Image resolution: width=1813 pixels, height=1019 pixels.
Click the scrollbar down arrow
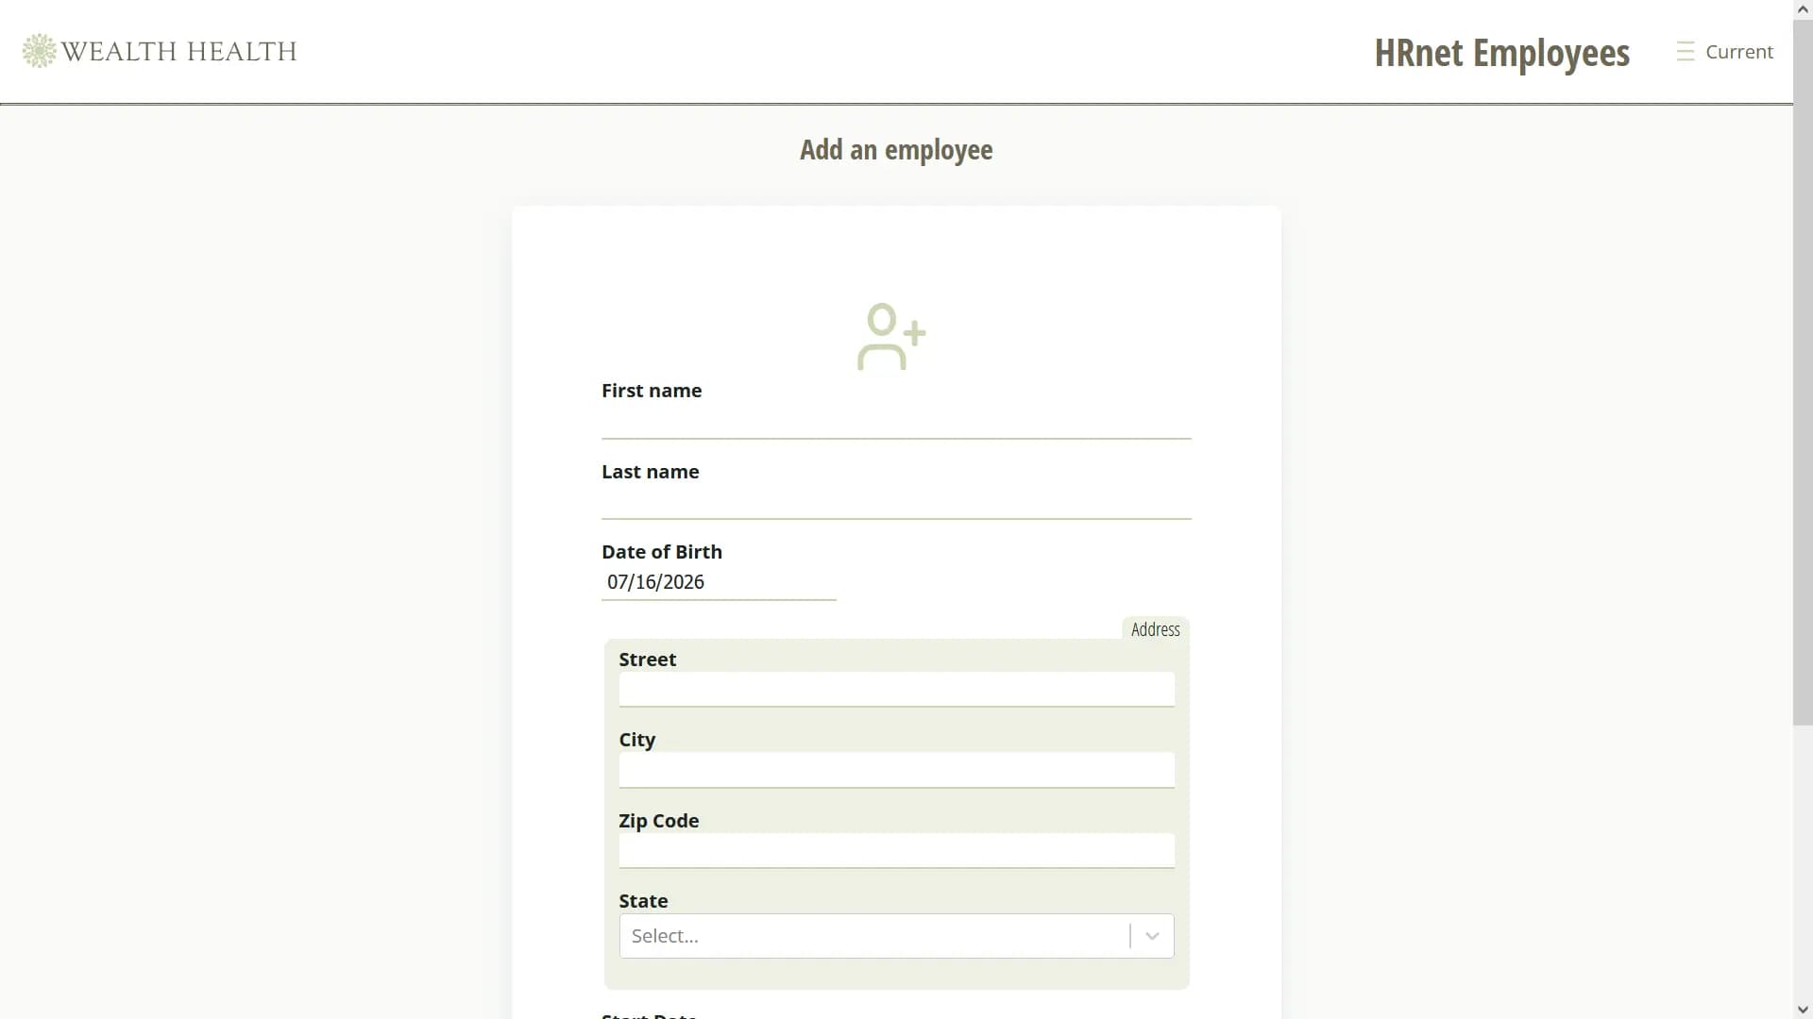[x=1803, y=1010]
